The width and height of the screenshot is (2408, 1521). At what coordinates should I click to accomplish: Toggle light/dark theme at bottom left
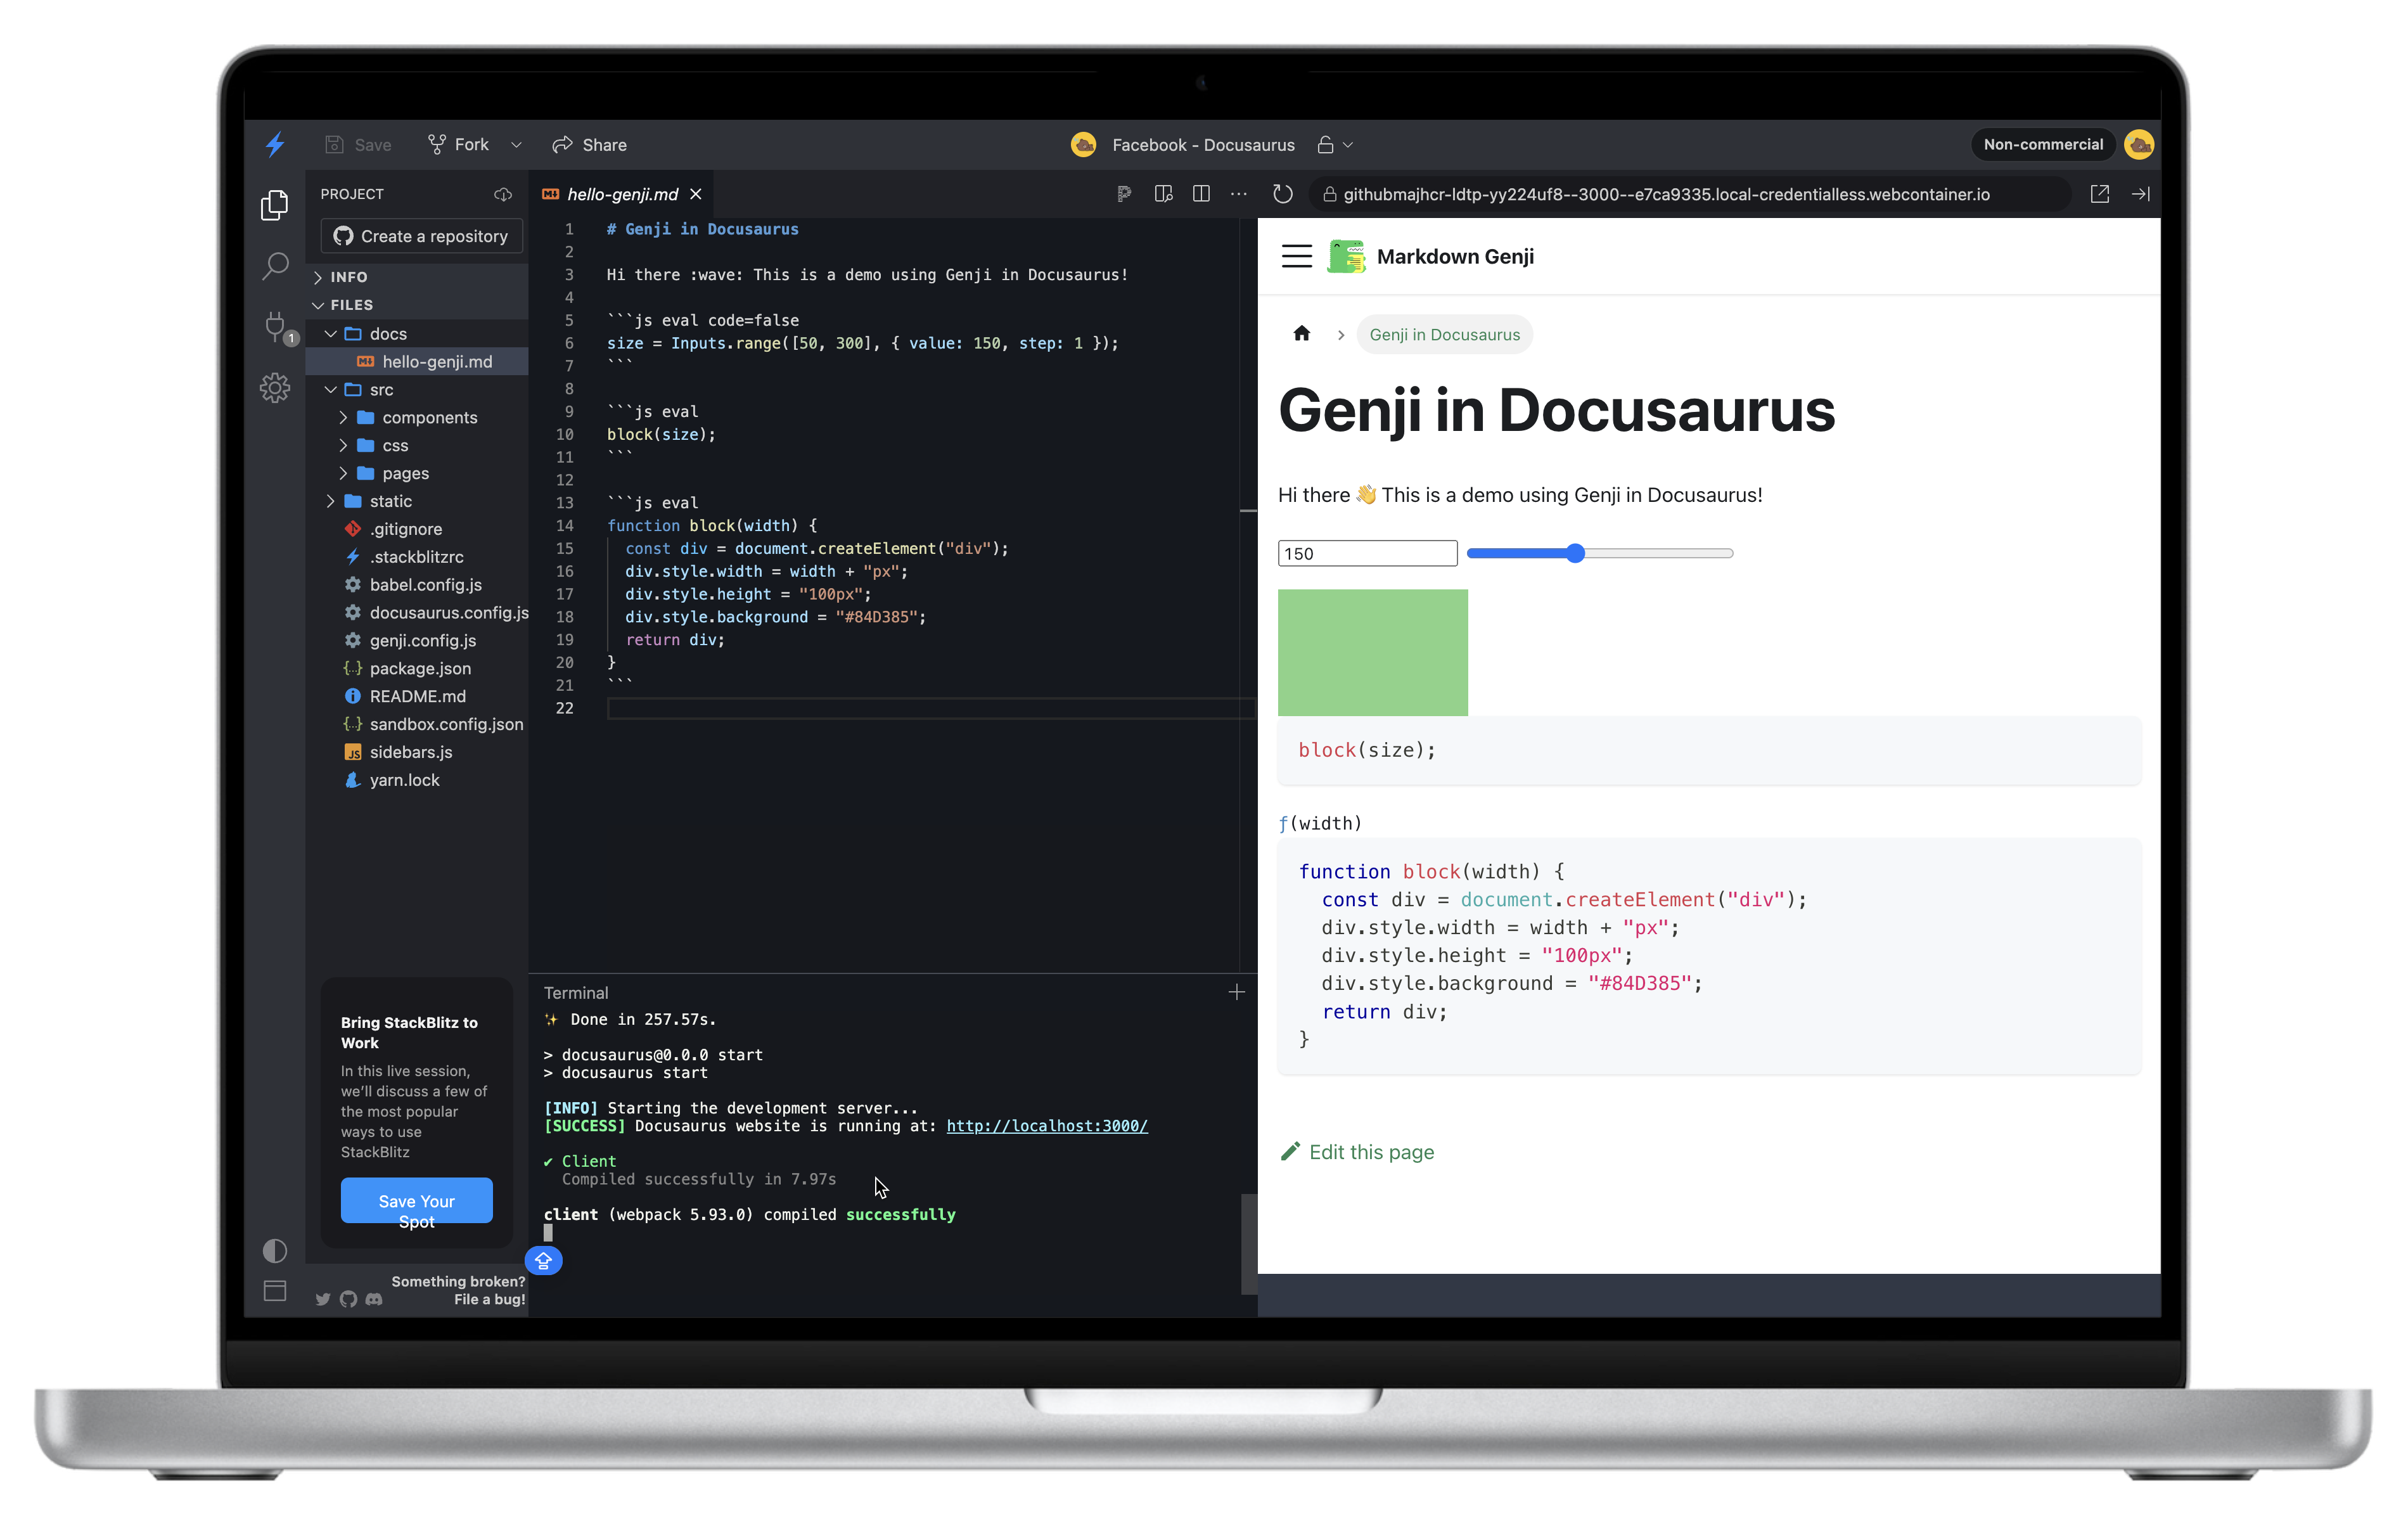(x=275, y=1250)
